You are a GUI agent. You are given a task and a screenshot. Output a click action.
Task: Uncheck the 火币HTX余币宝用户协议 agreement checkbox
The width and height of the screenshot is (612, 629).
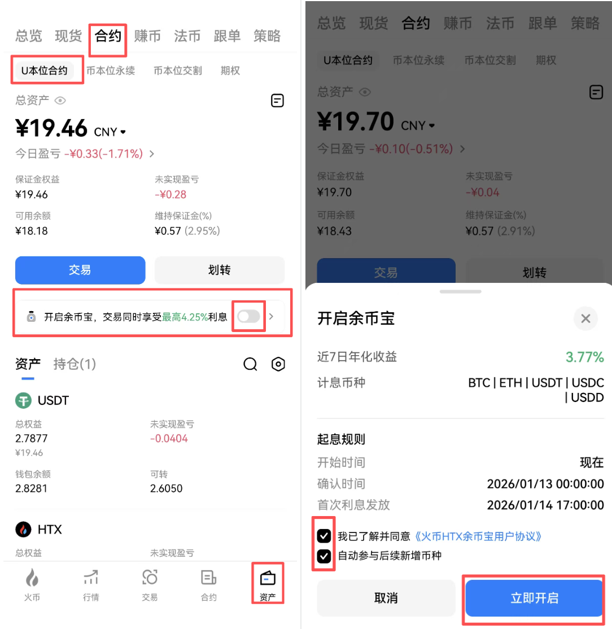pyautogui.click(x=324, y=535)
